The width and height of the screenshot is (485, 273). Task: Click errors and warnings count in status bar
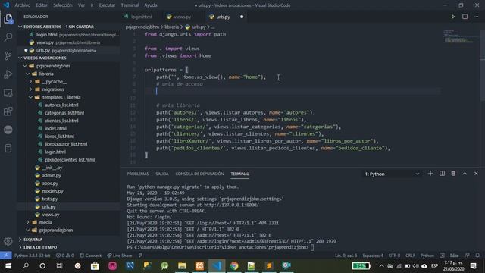click(65, 256)
